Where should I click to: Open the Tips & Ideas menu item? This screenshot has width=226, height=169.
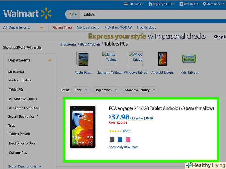click(146, 28)
